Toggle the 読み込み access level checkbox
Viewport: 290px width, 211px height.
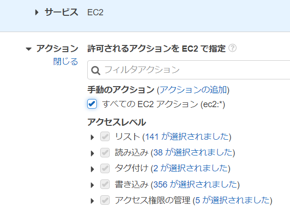pos(104,153)
